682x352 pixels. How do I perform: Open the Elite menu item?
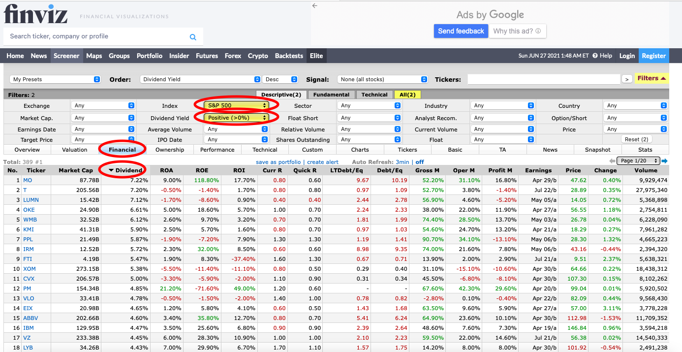tap(316, 56)
